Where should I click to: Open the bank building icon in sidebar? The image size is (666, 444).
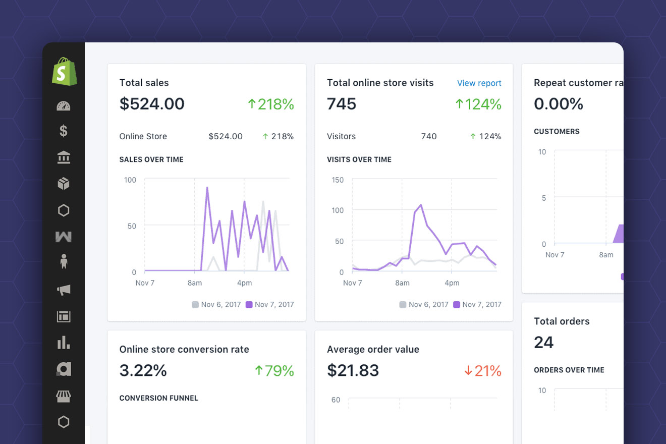point(64,158)
